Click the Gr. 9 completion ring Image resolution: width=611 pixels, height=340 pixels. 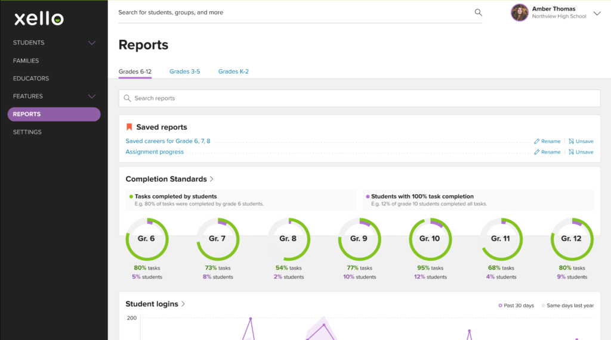[x=359, y=239]
